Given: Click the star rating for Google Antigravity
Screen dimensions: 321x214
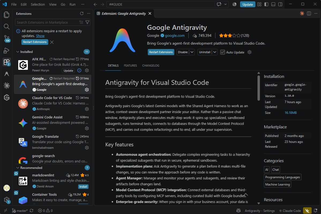Looking at the screenshot, I should pos(230,35).
